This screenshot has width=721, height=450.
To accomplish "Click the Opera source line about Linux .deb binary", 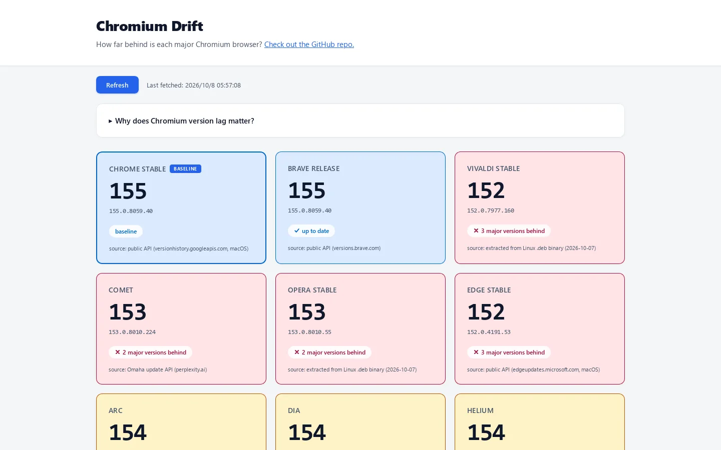I will [x=352, y=369].
